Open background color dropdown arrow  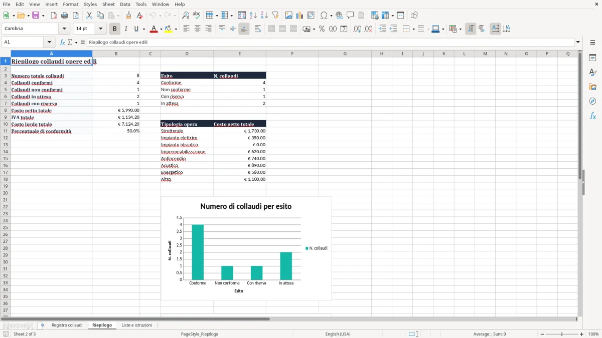click(176, 29)
